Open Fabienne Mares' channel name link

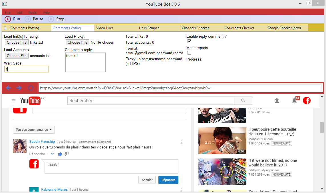[54, 190]
